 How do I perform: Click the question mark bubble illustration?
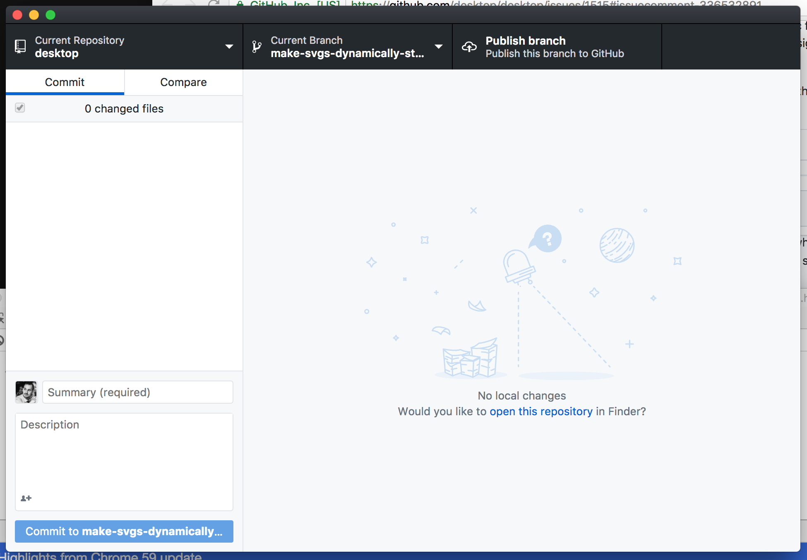(x=545, y=239)
